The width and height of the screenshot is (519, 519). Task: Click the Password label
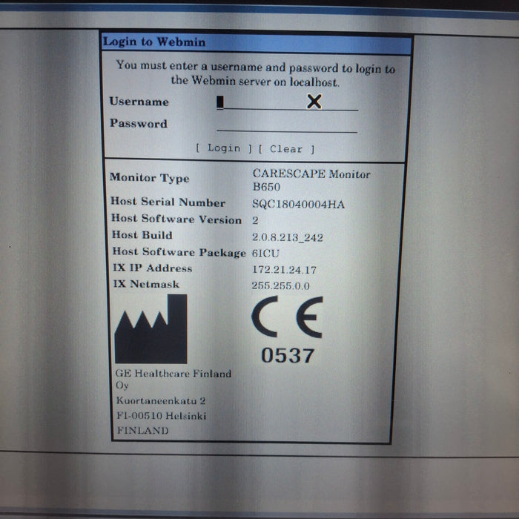coord(139,124)
